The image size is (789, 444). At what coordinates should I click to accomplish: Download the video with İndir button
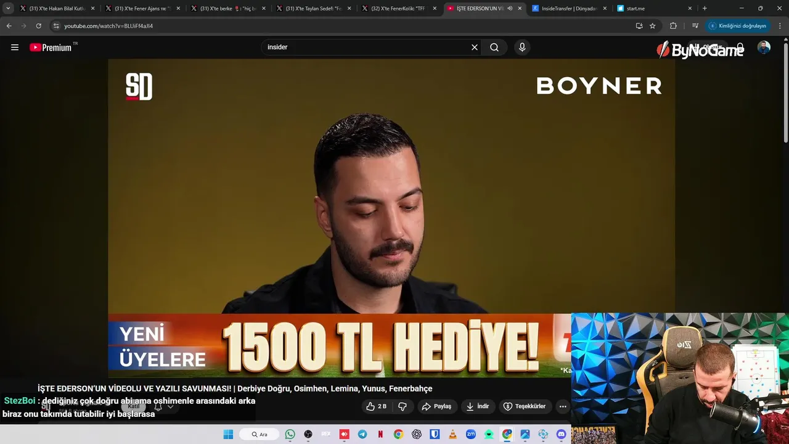tap(478, 406)
